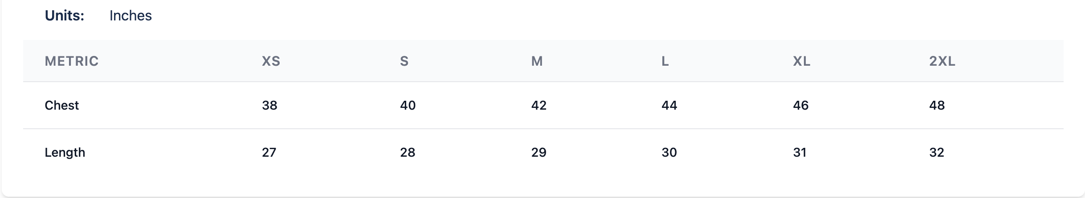Click the 2XL size column header
Screen dimensions: 1085x198
click(942, 61)
